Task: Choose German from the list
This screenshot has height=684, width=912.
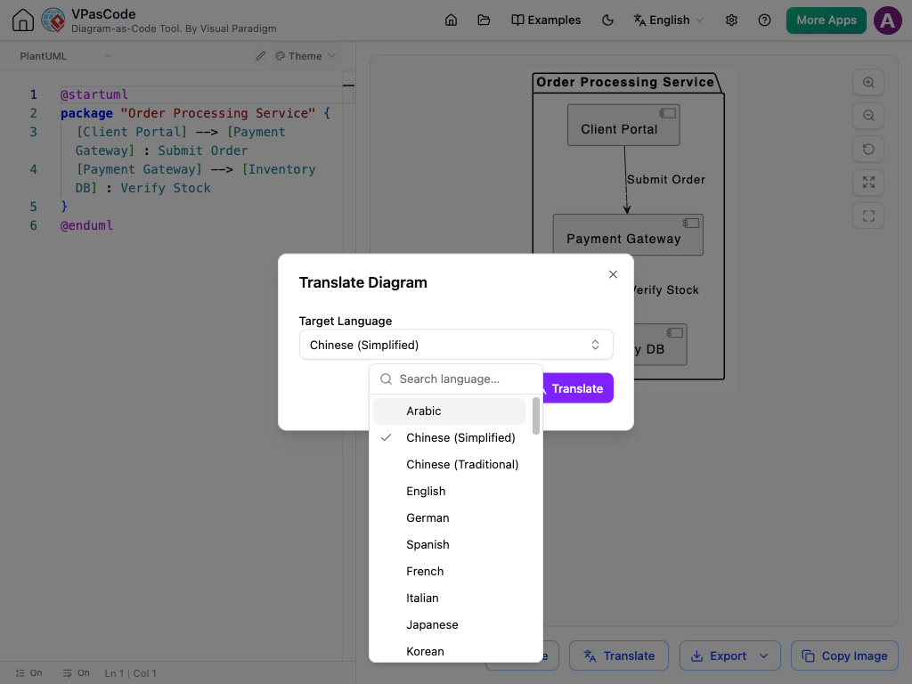Action: pos(449,518)
